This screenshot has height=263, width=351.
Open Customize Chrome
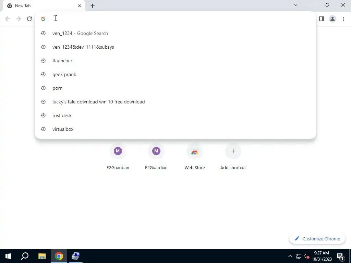[317, 239]
